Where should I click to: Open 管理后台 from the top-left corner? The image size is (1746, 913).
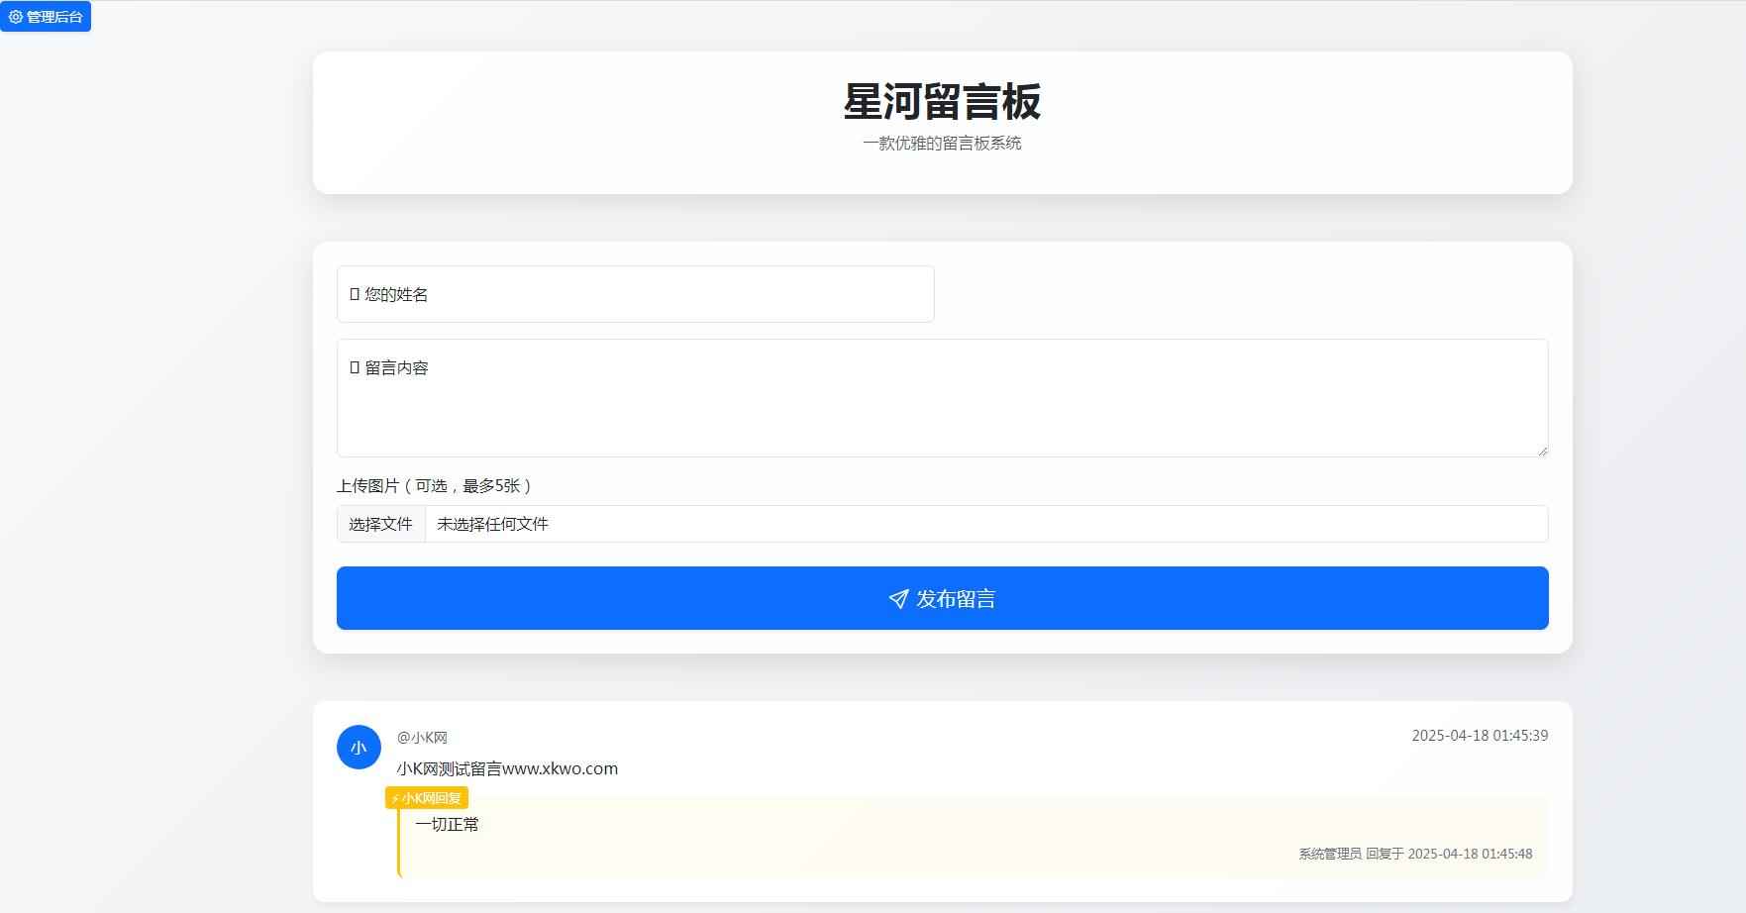coord(47,16)
